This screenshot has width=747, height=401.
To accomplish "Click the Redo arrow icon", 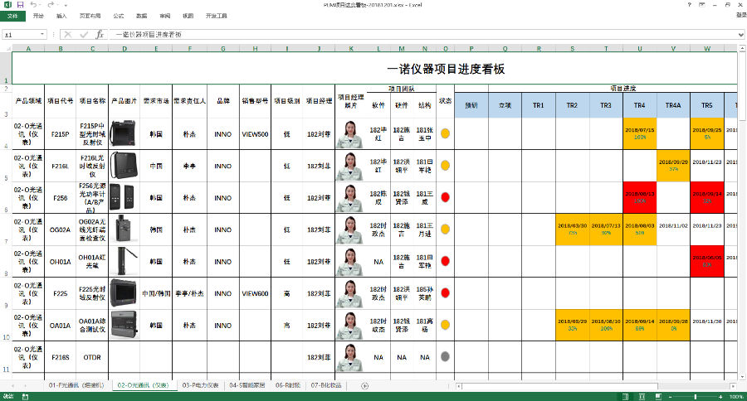I will pos(51,5).
